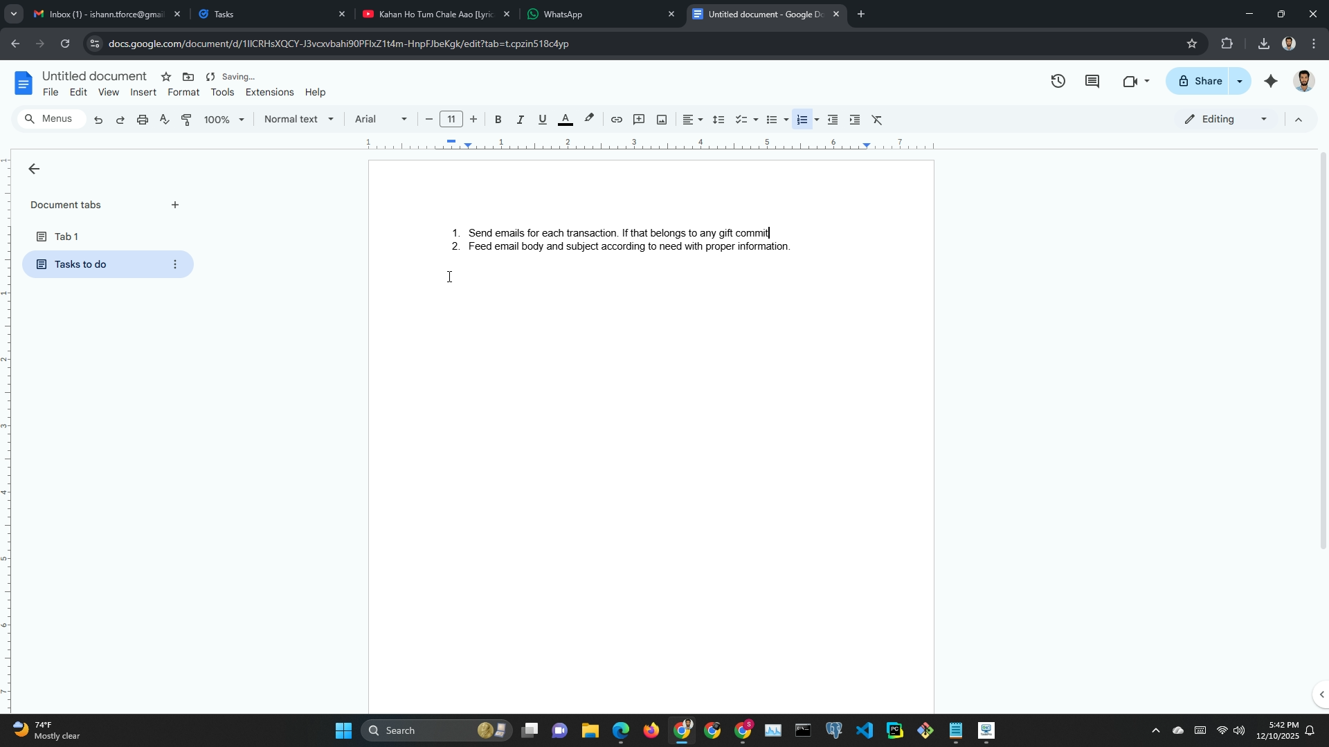Click add comment toolbar icon
The image size is (1329, 747).
click(x=639, y=120)
